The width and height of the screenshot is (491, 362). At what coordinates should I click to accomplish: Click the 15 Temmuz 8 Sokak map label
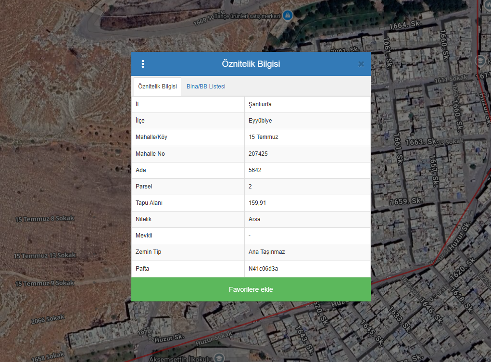45,219
